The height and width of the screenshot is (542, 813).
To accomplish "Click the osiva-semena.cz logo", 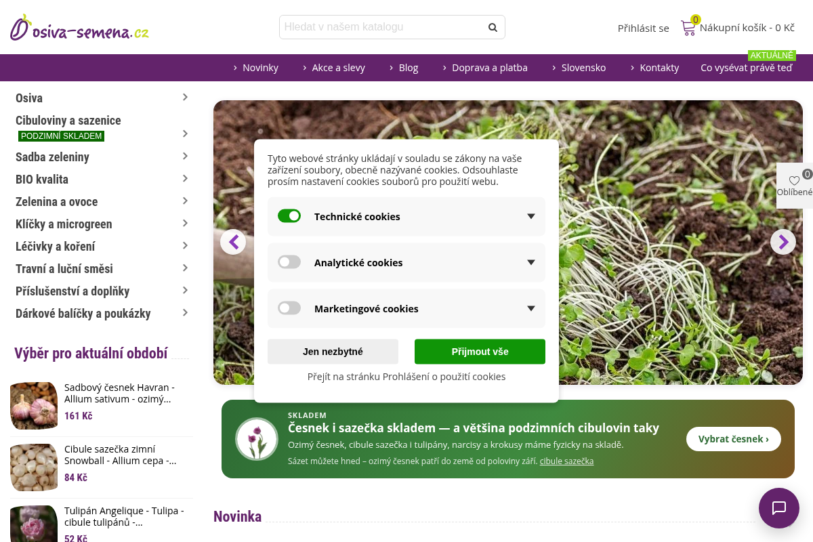I will [79, 28].
